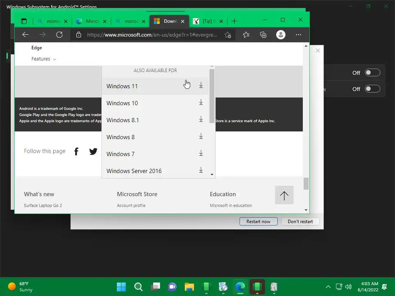The width and height of the screenshot is (395, 296).
Task: Follow the page on Twitter
Action: 93,151
